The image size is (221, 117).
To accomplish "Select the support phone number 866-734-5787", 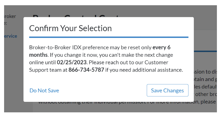I will pyautogui.click(x=86, y=70).
